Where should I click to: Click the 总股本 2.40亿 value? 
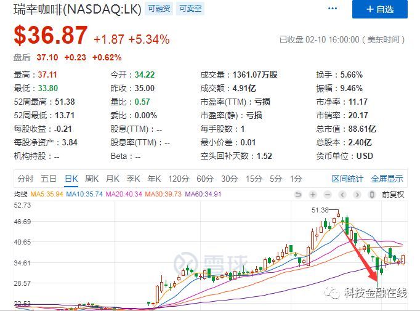point(360,142)
